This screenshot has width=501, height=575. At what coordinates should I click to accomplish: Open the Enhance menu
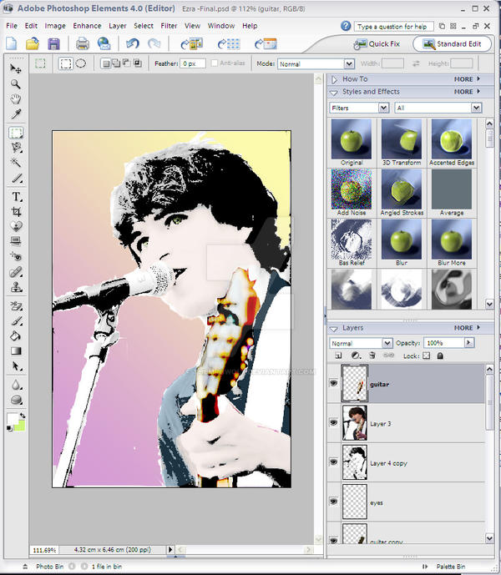pos(87,26)
